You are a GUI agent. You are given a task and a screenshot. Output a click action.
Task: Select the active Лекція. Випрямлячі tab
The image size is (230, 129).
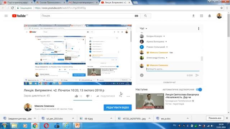point(115,3)
